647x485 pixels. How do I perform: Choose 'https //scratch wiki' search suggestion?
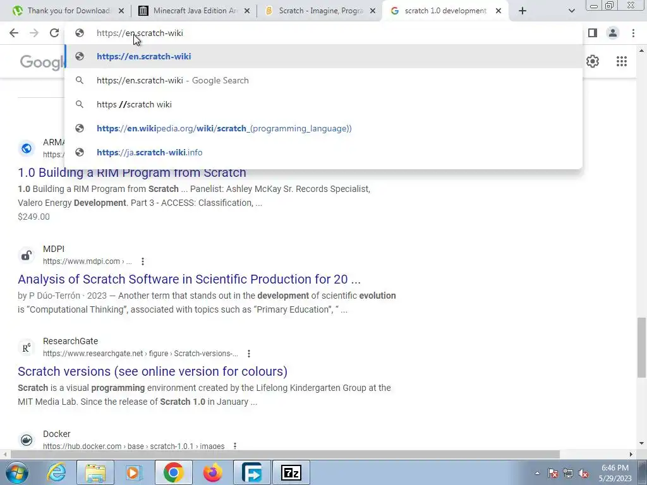point(323,104)
